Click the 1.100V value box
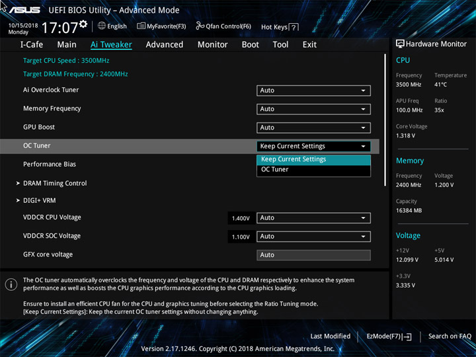The image size is (476, 357). (x=241, y=237)
